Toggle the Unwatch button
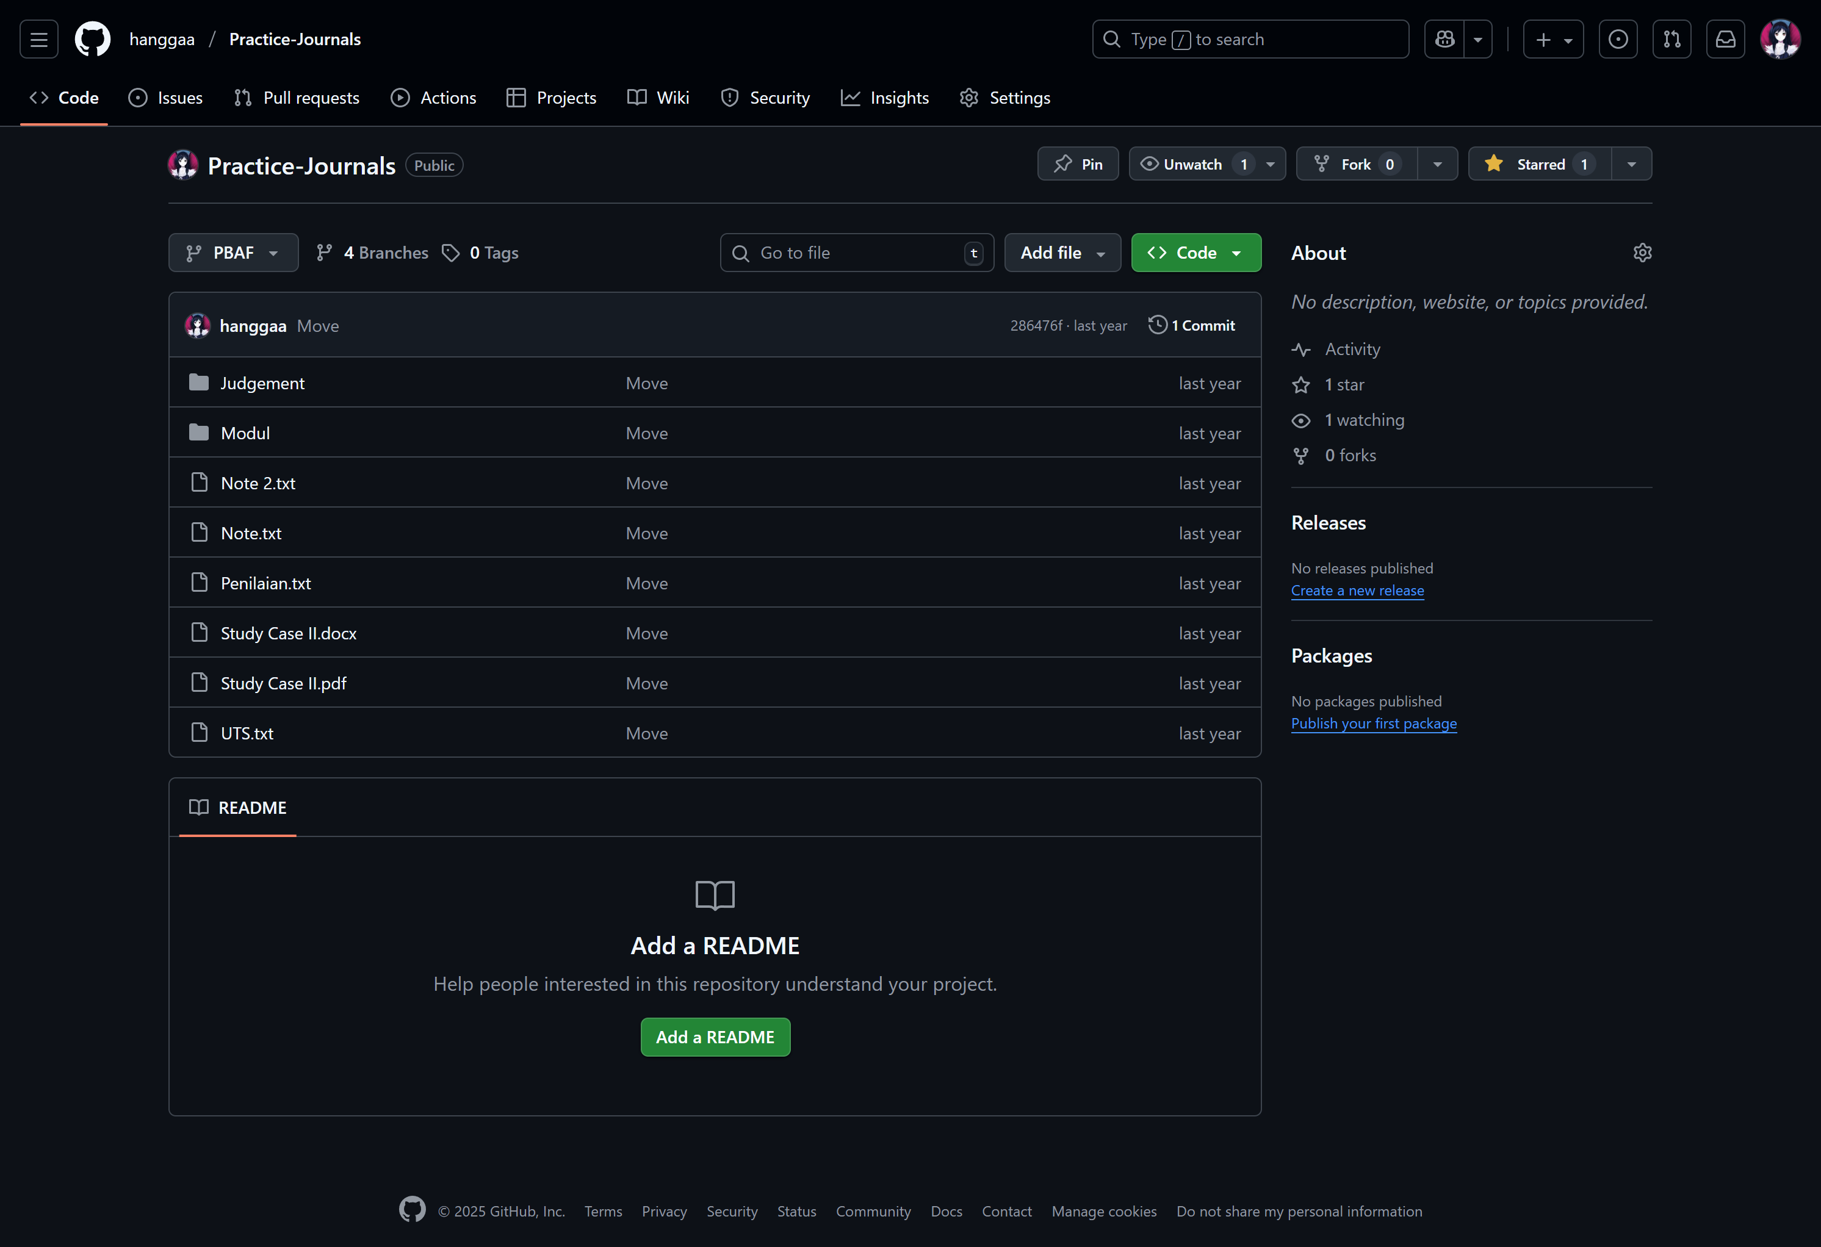Image resolution: width=1821 pixels, height=1247 pixels. (x=1192, y=164)
